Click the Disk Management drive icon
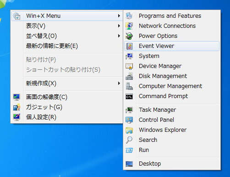Viewport: 230px width, 177px height. (129, 76)
